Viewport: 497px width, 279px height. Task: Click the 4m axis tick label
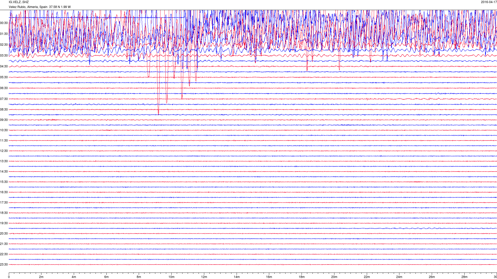[x=74, y=277]
